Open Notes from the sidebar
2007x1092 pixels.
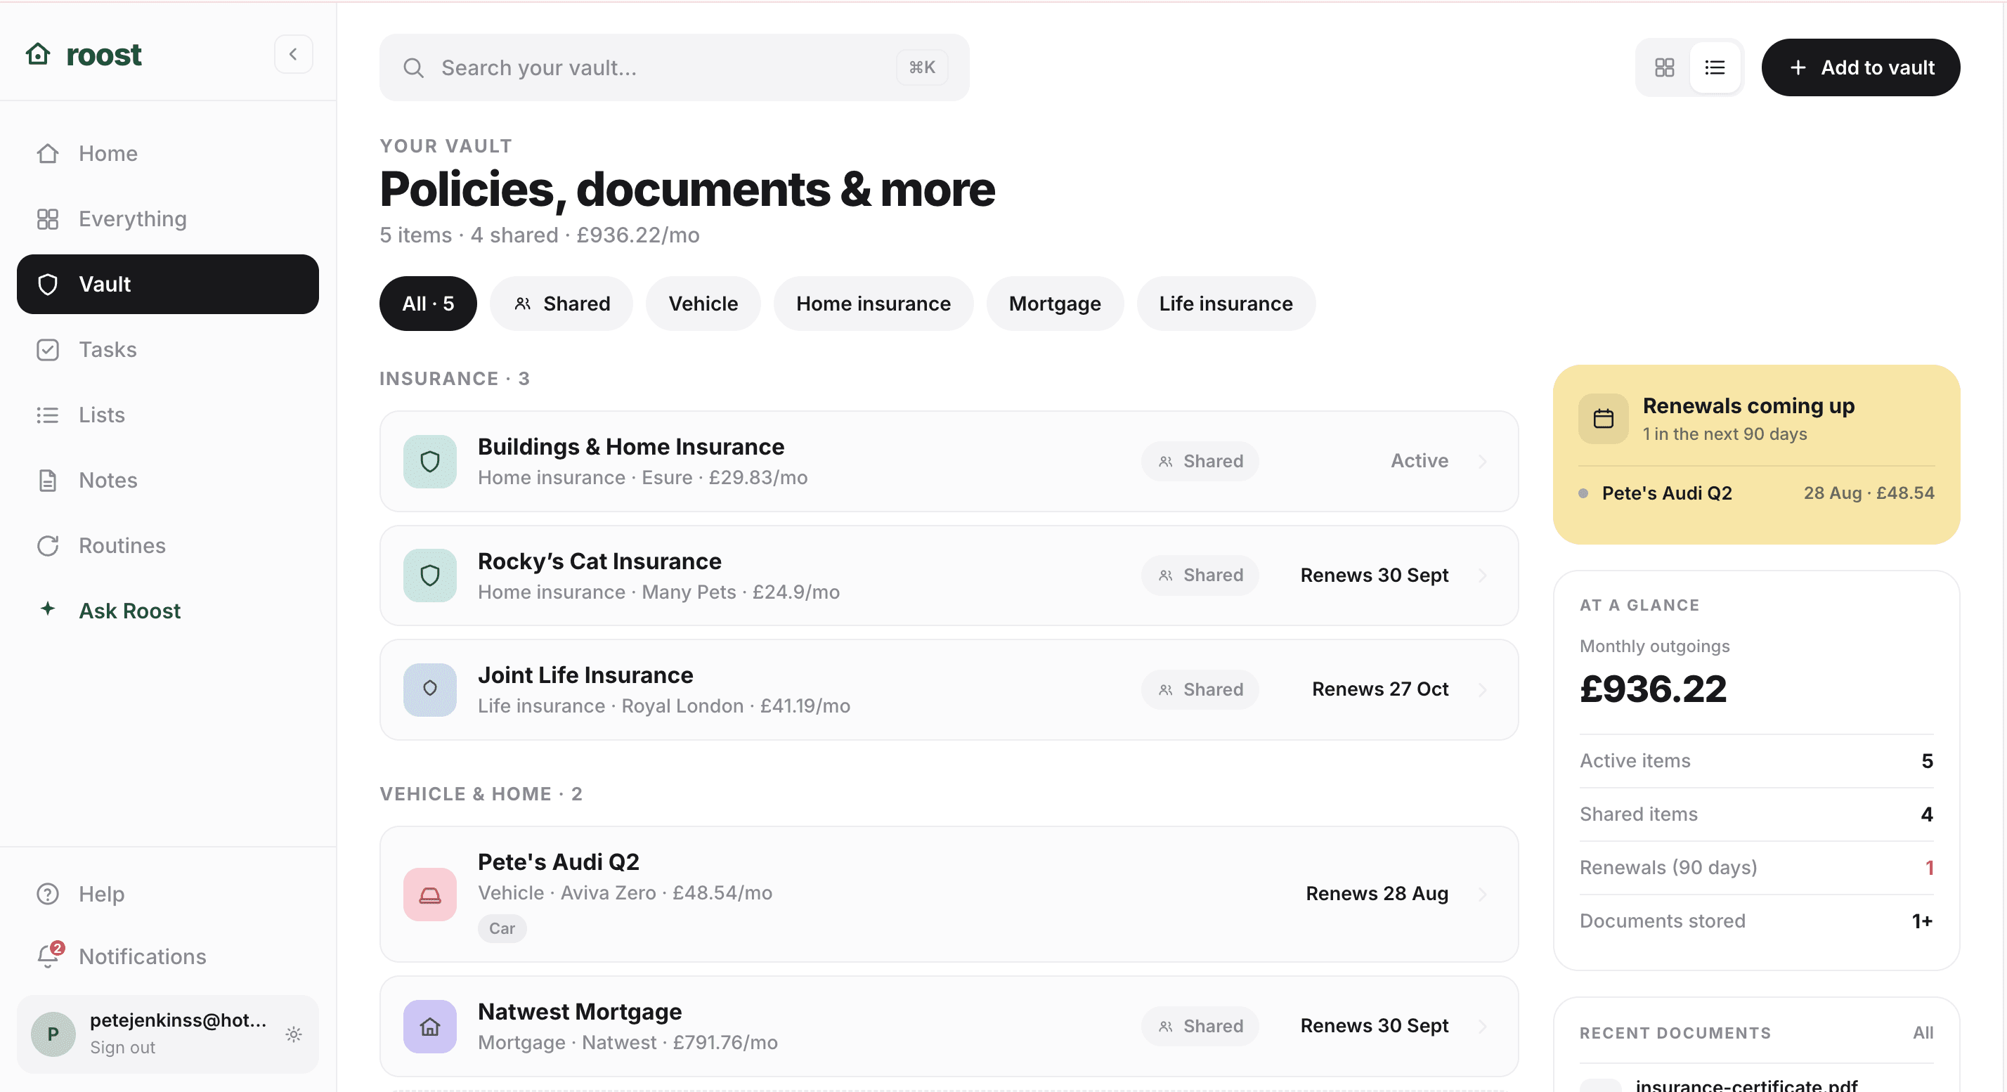[167, 481]
